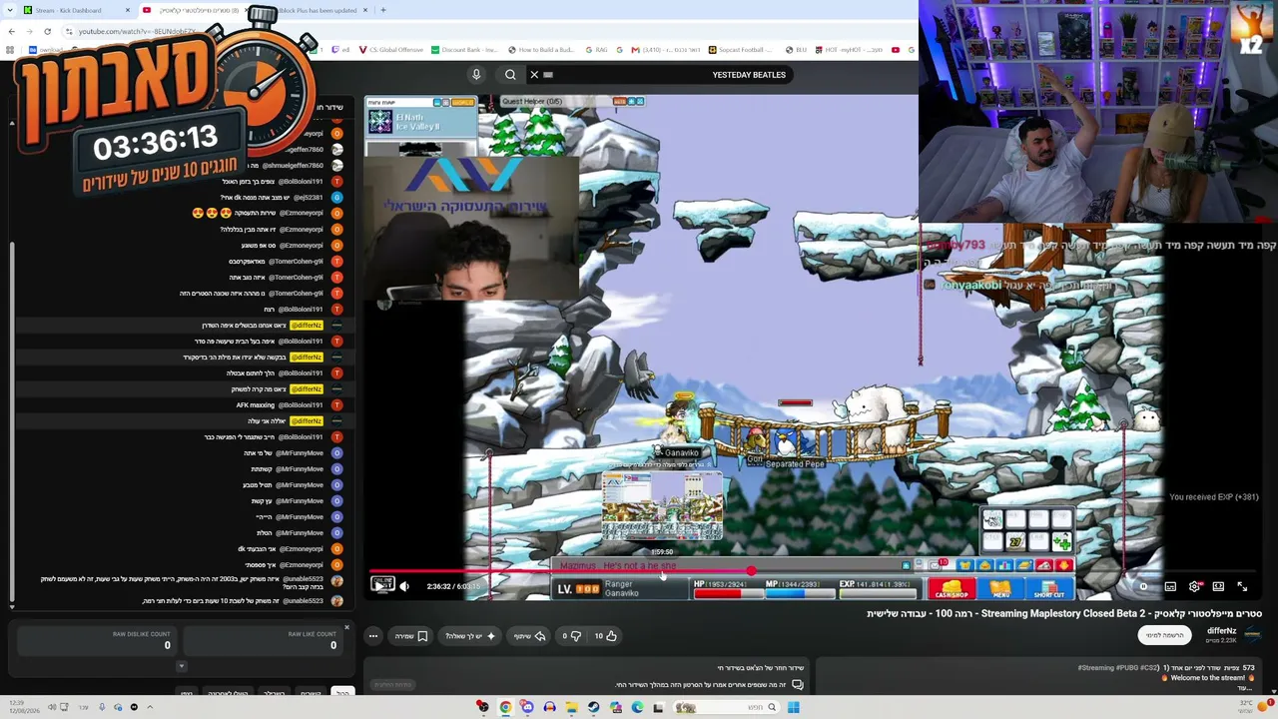Search YouTube with voice microphone
The image size is (1278, 719).
[476, 75]
